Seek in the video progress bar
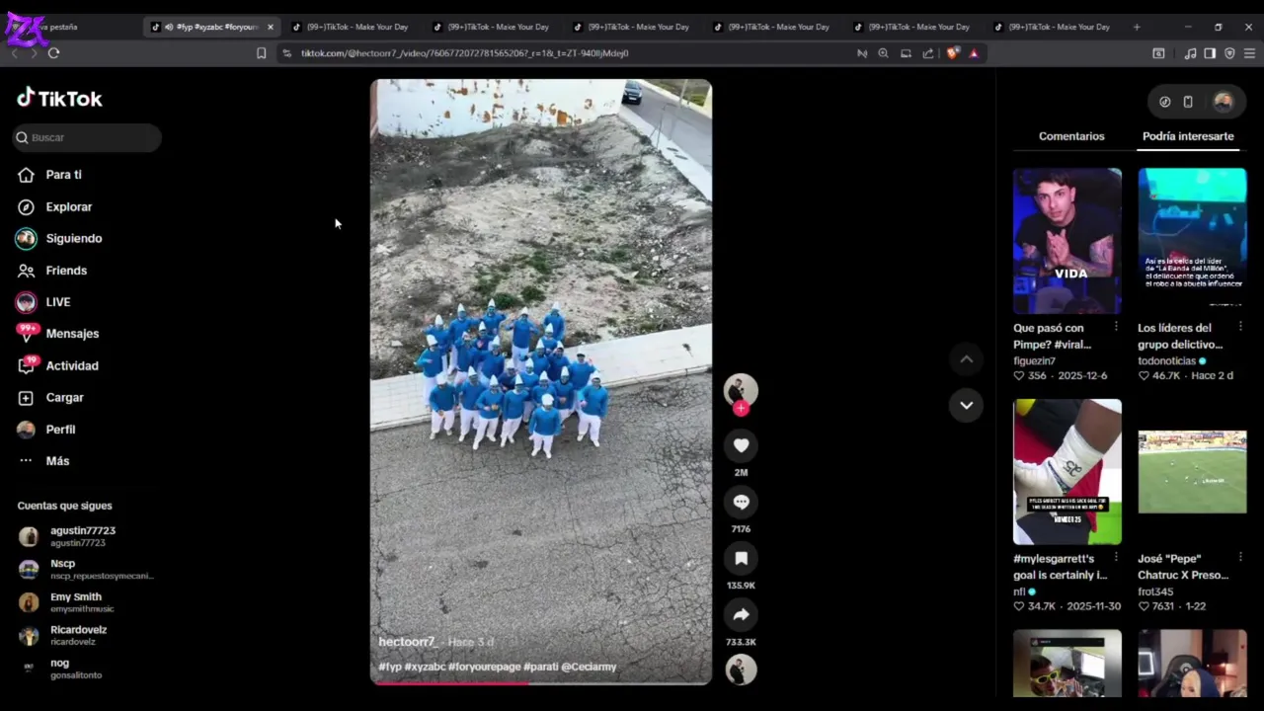This screenshot has width=1264, height=711. tap(540, 682)
